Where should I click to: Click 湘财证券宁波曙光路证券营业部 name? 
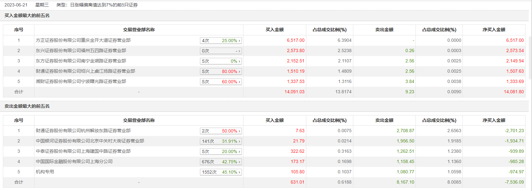click(81, 81)
